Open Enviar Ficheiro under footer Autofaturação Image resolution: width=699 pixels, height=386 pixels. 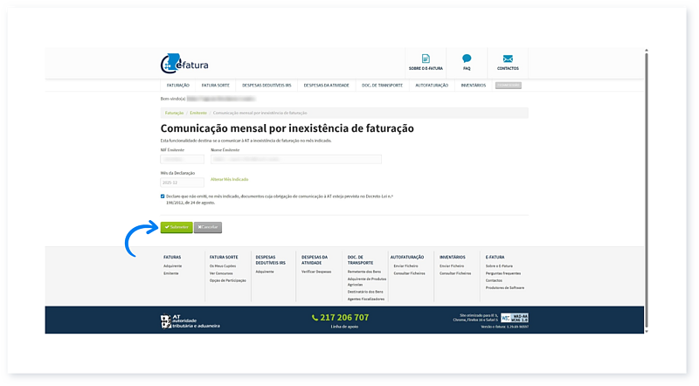pos(405,266)
